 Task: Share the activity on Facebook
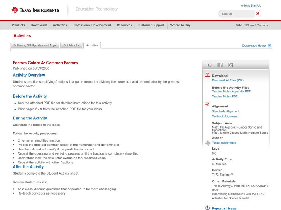220,65
